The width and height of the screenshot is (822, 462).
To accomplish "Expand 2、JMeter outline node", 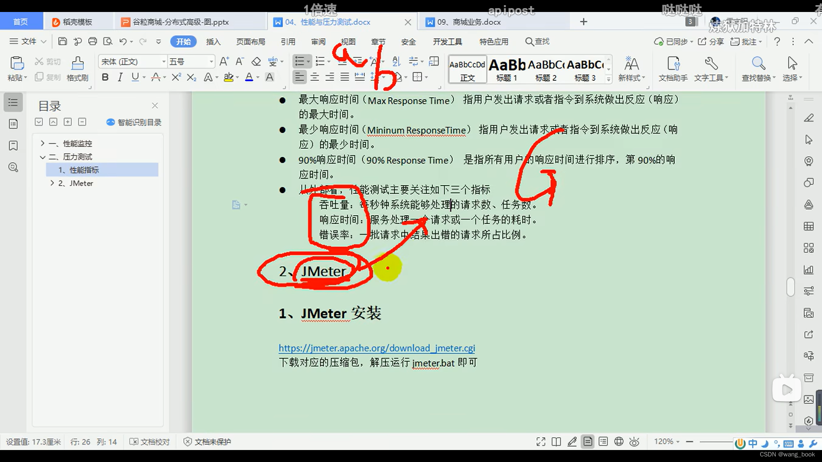I will point(52,183).
